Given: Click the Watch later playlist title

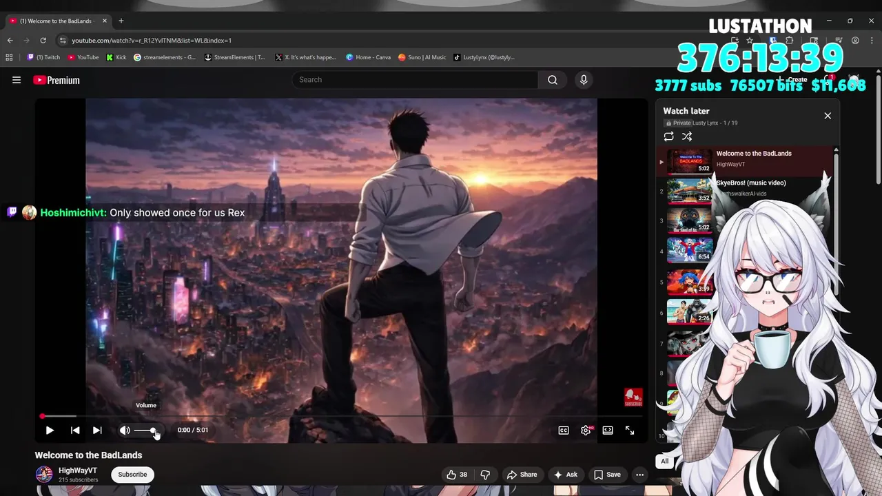Looking at the screenshot, I should [x=686, y=111].
